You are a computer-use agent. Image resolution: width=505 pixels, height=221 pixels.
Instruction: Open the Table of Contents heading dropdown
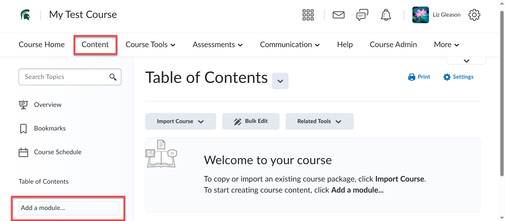tap(280, 81)
